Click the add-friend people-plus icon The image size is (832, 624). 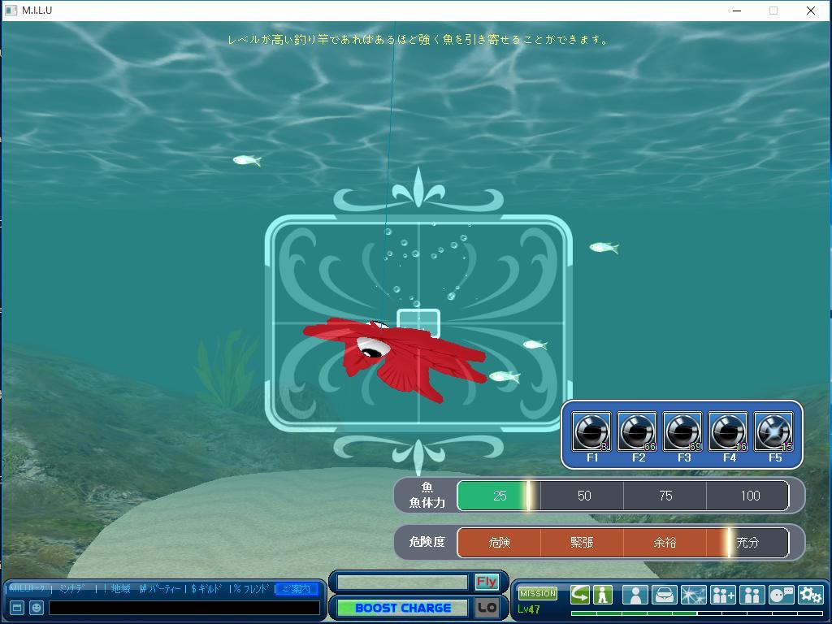(x=722, y=595)
